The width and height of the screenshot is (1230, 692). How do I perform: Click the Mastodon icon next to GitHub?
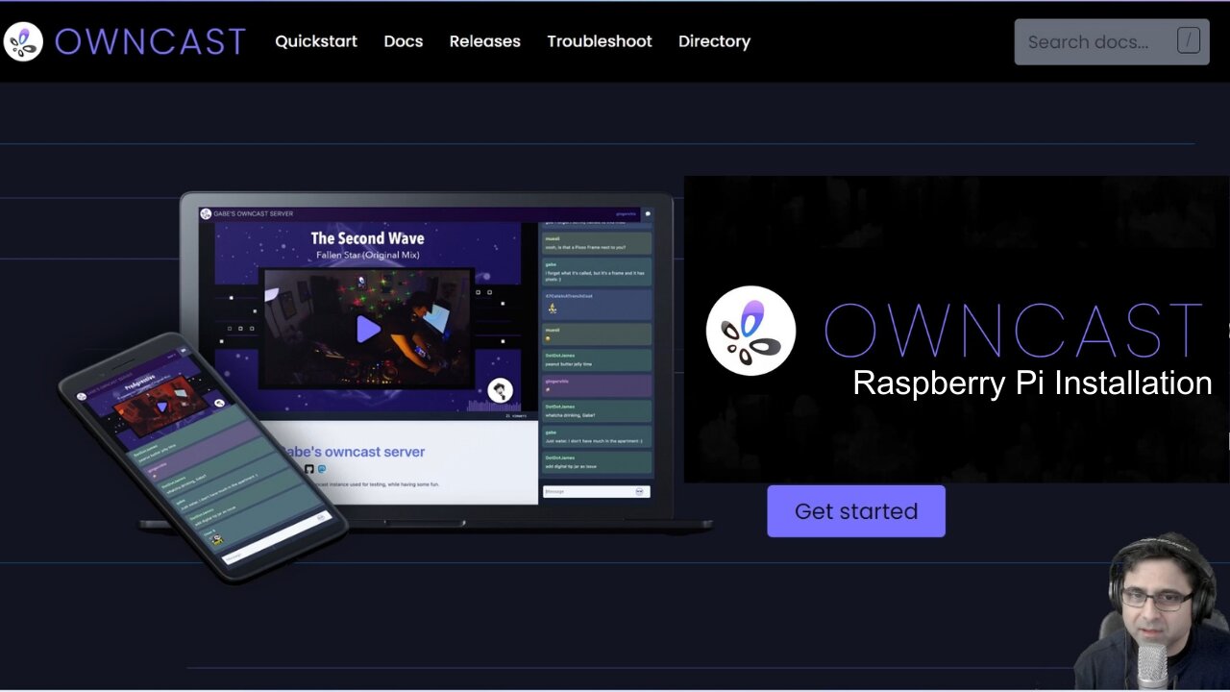[322, 468]
